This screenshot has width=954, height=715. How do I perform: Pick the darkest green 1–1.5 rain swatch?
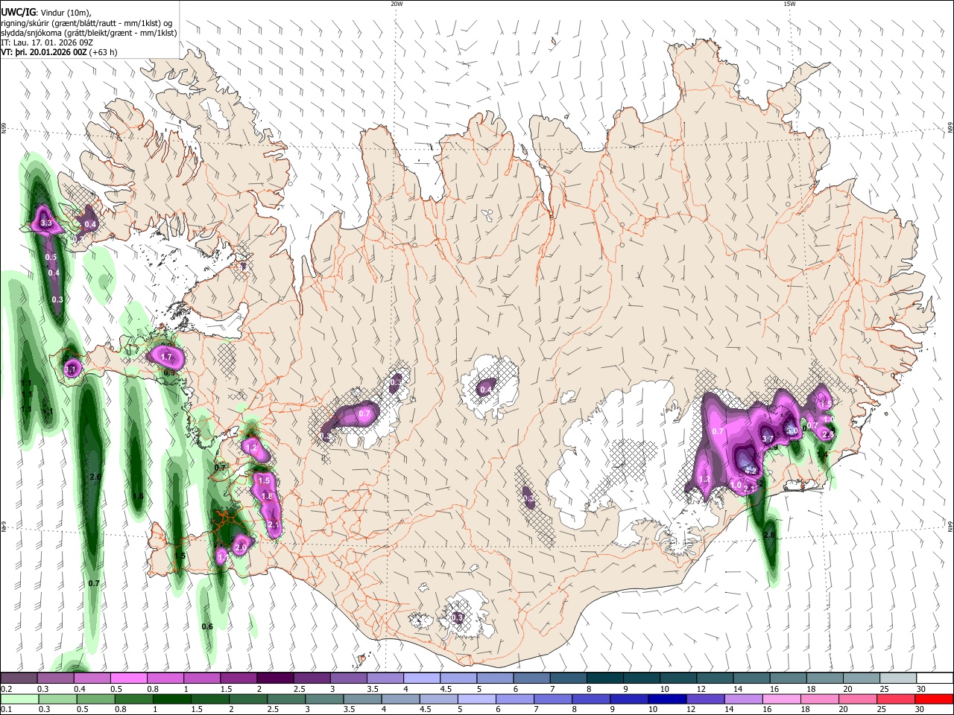coord(171,699)
